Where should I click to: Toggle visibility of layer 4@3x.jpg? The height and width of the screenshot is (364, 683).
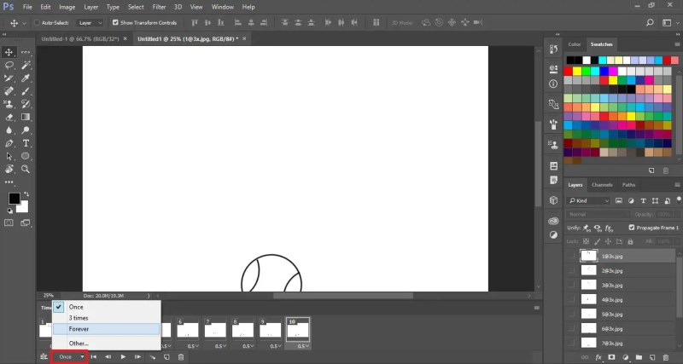tap(571, 299)
